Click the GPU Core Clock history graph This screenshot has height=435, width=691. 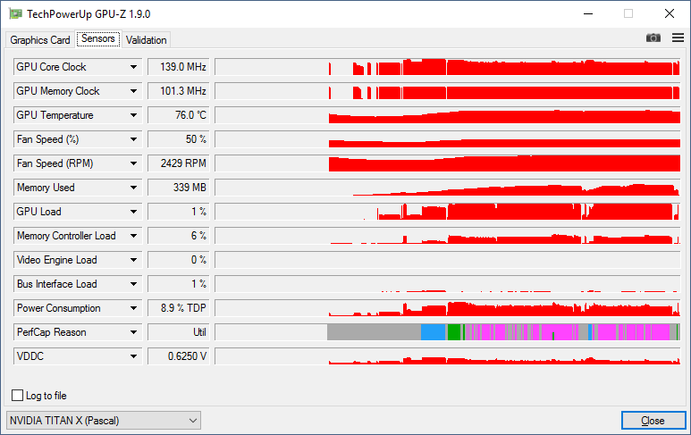(448, 67)
